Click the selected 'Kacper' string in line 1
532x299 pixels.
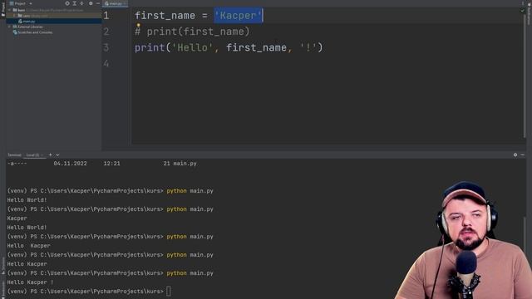239,15
